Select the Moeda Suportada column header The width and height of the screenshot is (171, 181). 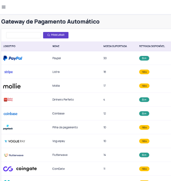[x=115, y=46]
